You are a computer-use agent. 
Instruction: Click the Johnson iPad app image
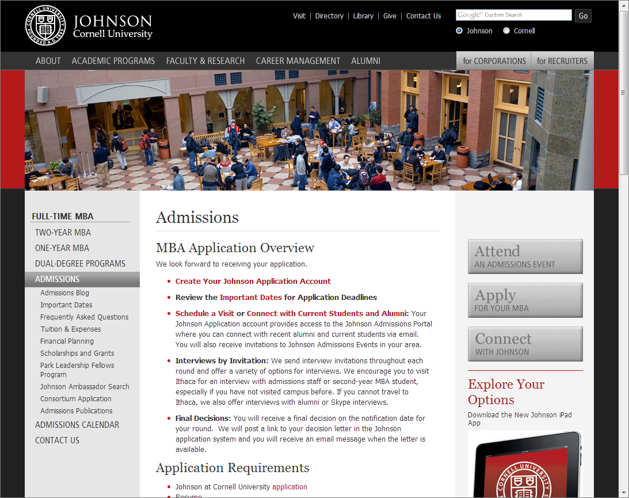click(525, 464)
